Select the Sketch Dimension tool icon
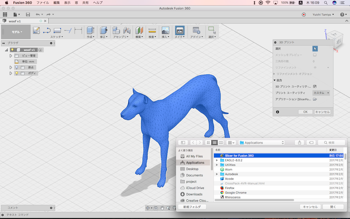Image resolution: width=350 pixels, height=219 pixels. tap(78, 30)
